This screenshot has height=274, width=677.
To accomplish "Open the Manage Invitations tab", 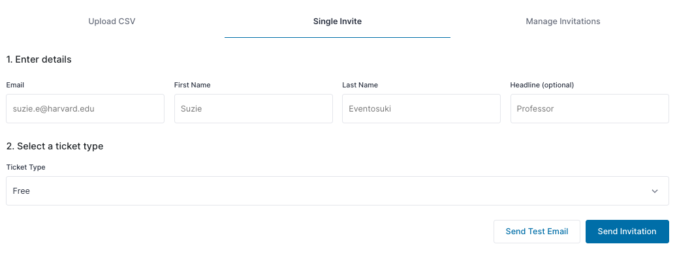I will [x=563, y=21].
